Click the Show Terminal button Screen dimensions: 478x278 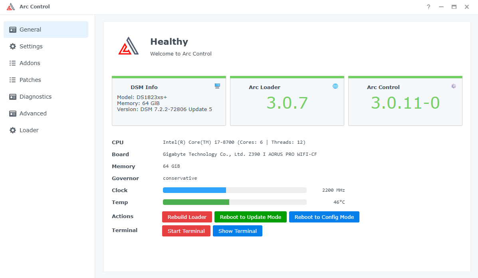pos(237,231)
